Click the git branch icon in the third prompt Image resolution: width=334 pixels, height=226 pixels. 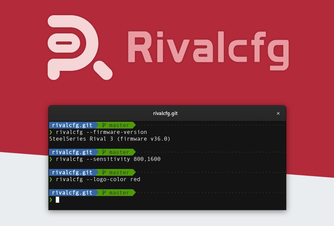pyautogui.click(x=104, y=172)
